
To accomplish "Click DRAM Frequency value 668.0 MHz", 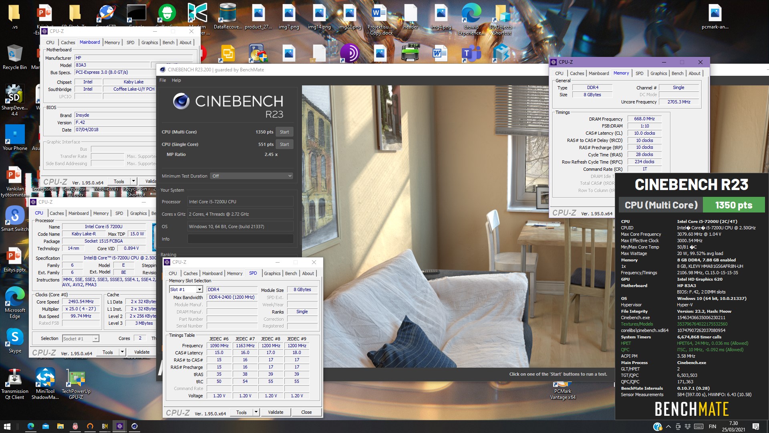I will pyautogui.click(x=644, y=119).
